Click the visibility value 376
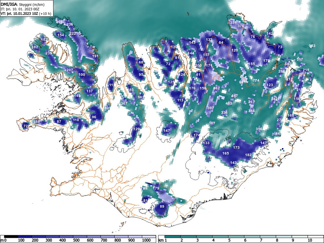Screen dimensions: 324x243 241,26
